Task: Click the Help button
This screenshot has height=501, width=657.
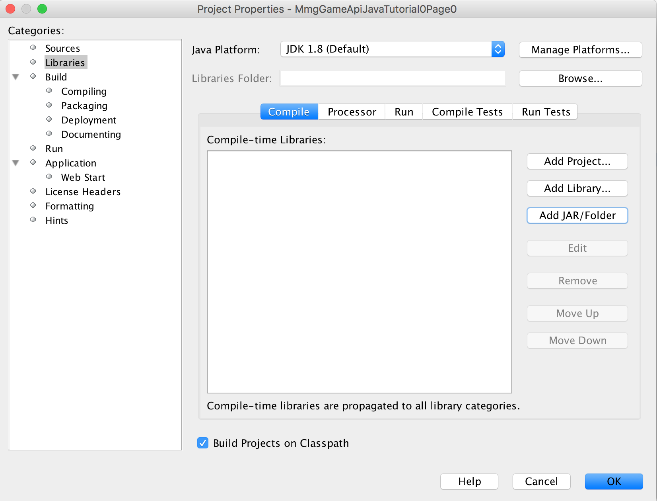Action: pos(469,481)
